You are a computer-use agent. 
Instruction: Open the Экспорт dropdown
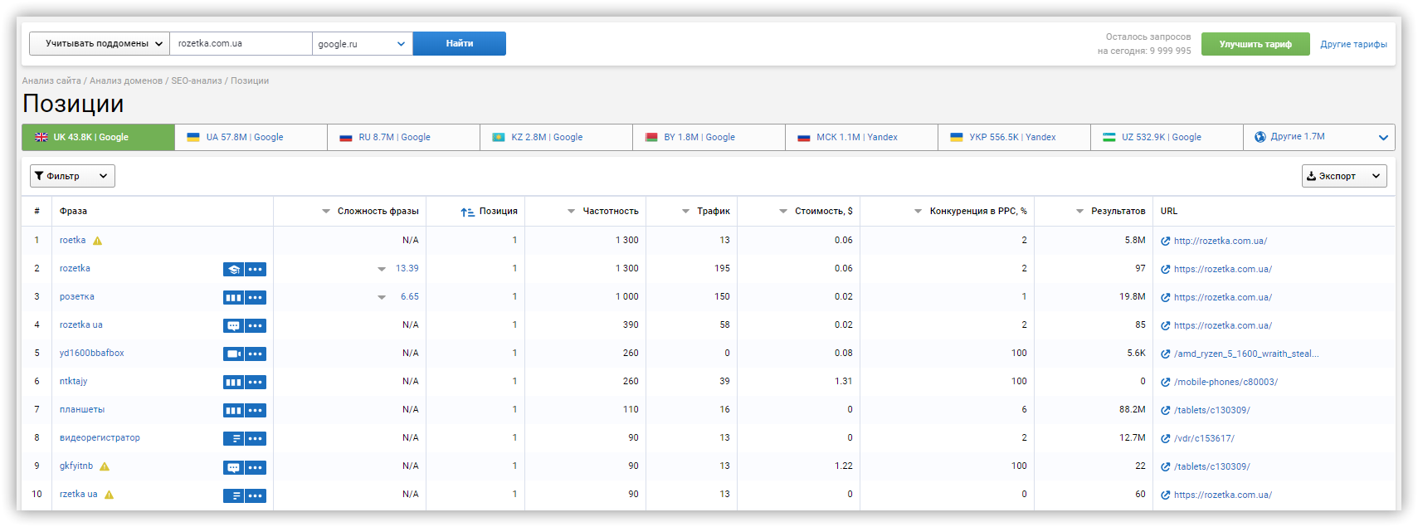click(1344, 176)
